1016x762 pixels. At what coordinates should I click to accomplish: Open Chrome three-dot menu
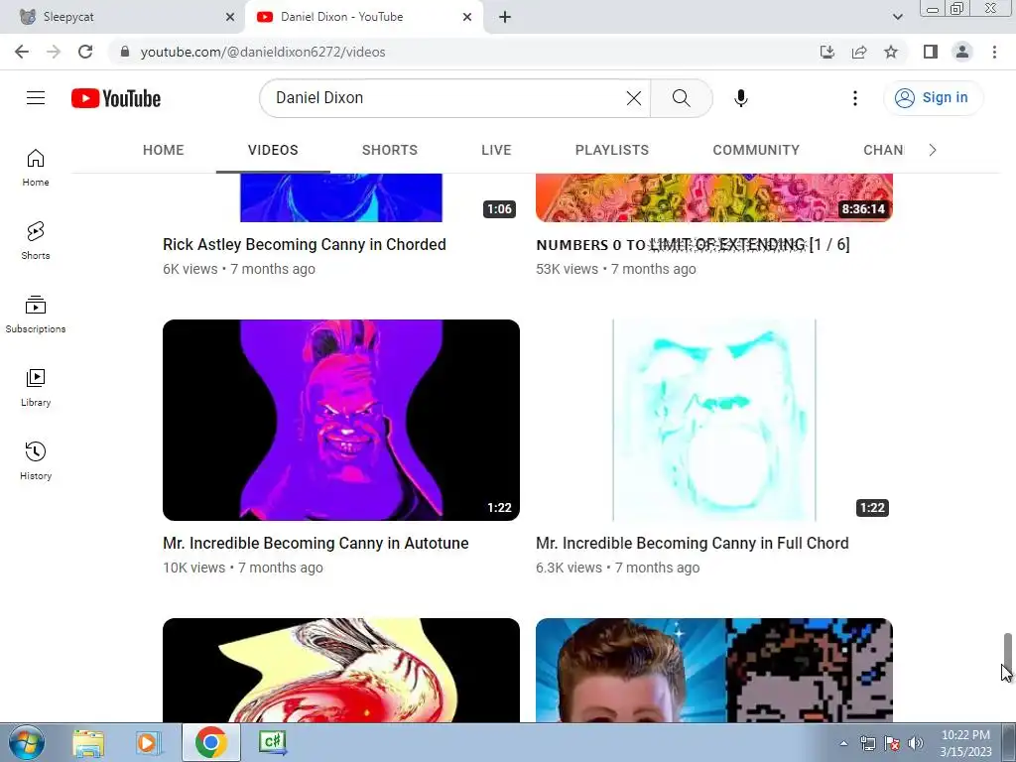click(x=994, y=52)
